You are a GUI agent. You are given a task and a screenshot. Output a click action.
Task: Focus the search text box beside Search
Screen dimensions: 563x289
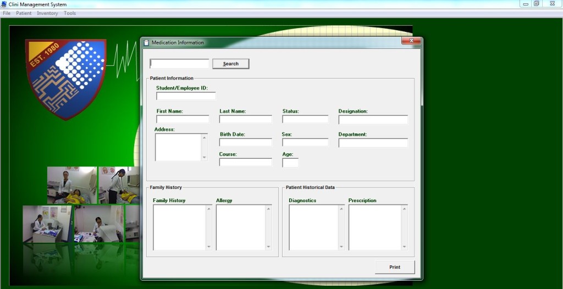179,64
